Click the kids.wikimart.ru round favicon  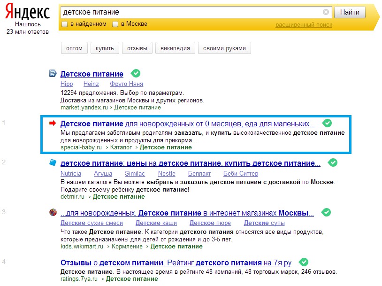(53, 212)
